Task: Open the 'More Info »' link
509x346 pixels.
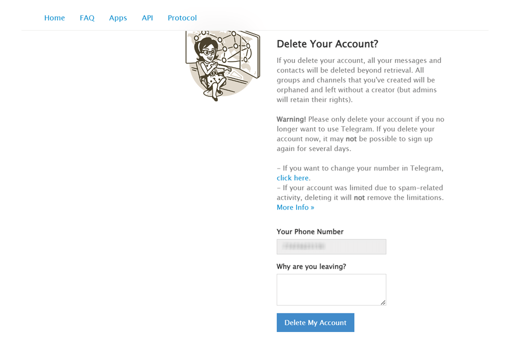Action: tap(295, 207)
